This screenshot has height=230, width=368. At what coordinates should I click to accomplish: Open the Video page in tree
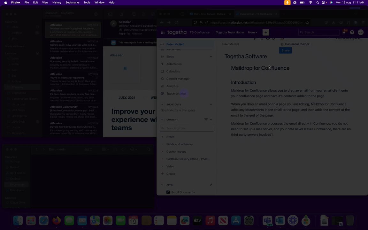(x=170, y=166)
